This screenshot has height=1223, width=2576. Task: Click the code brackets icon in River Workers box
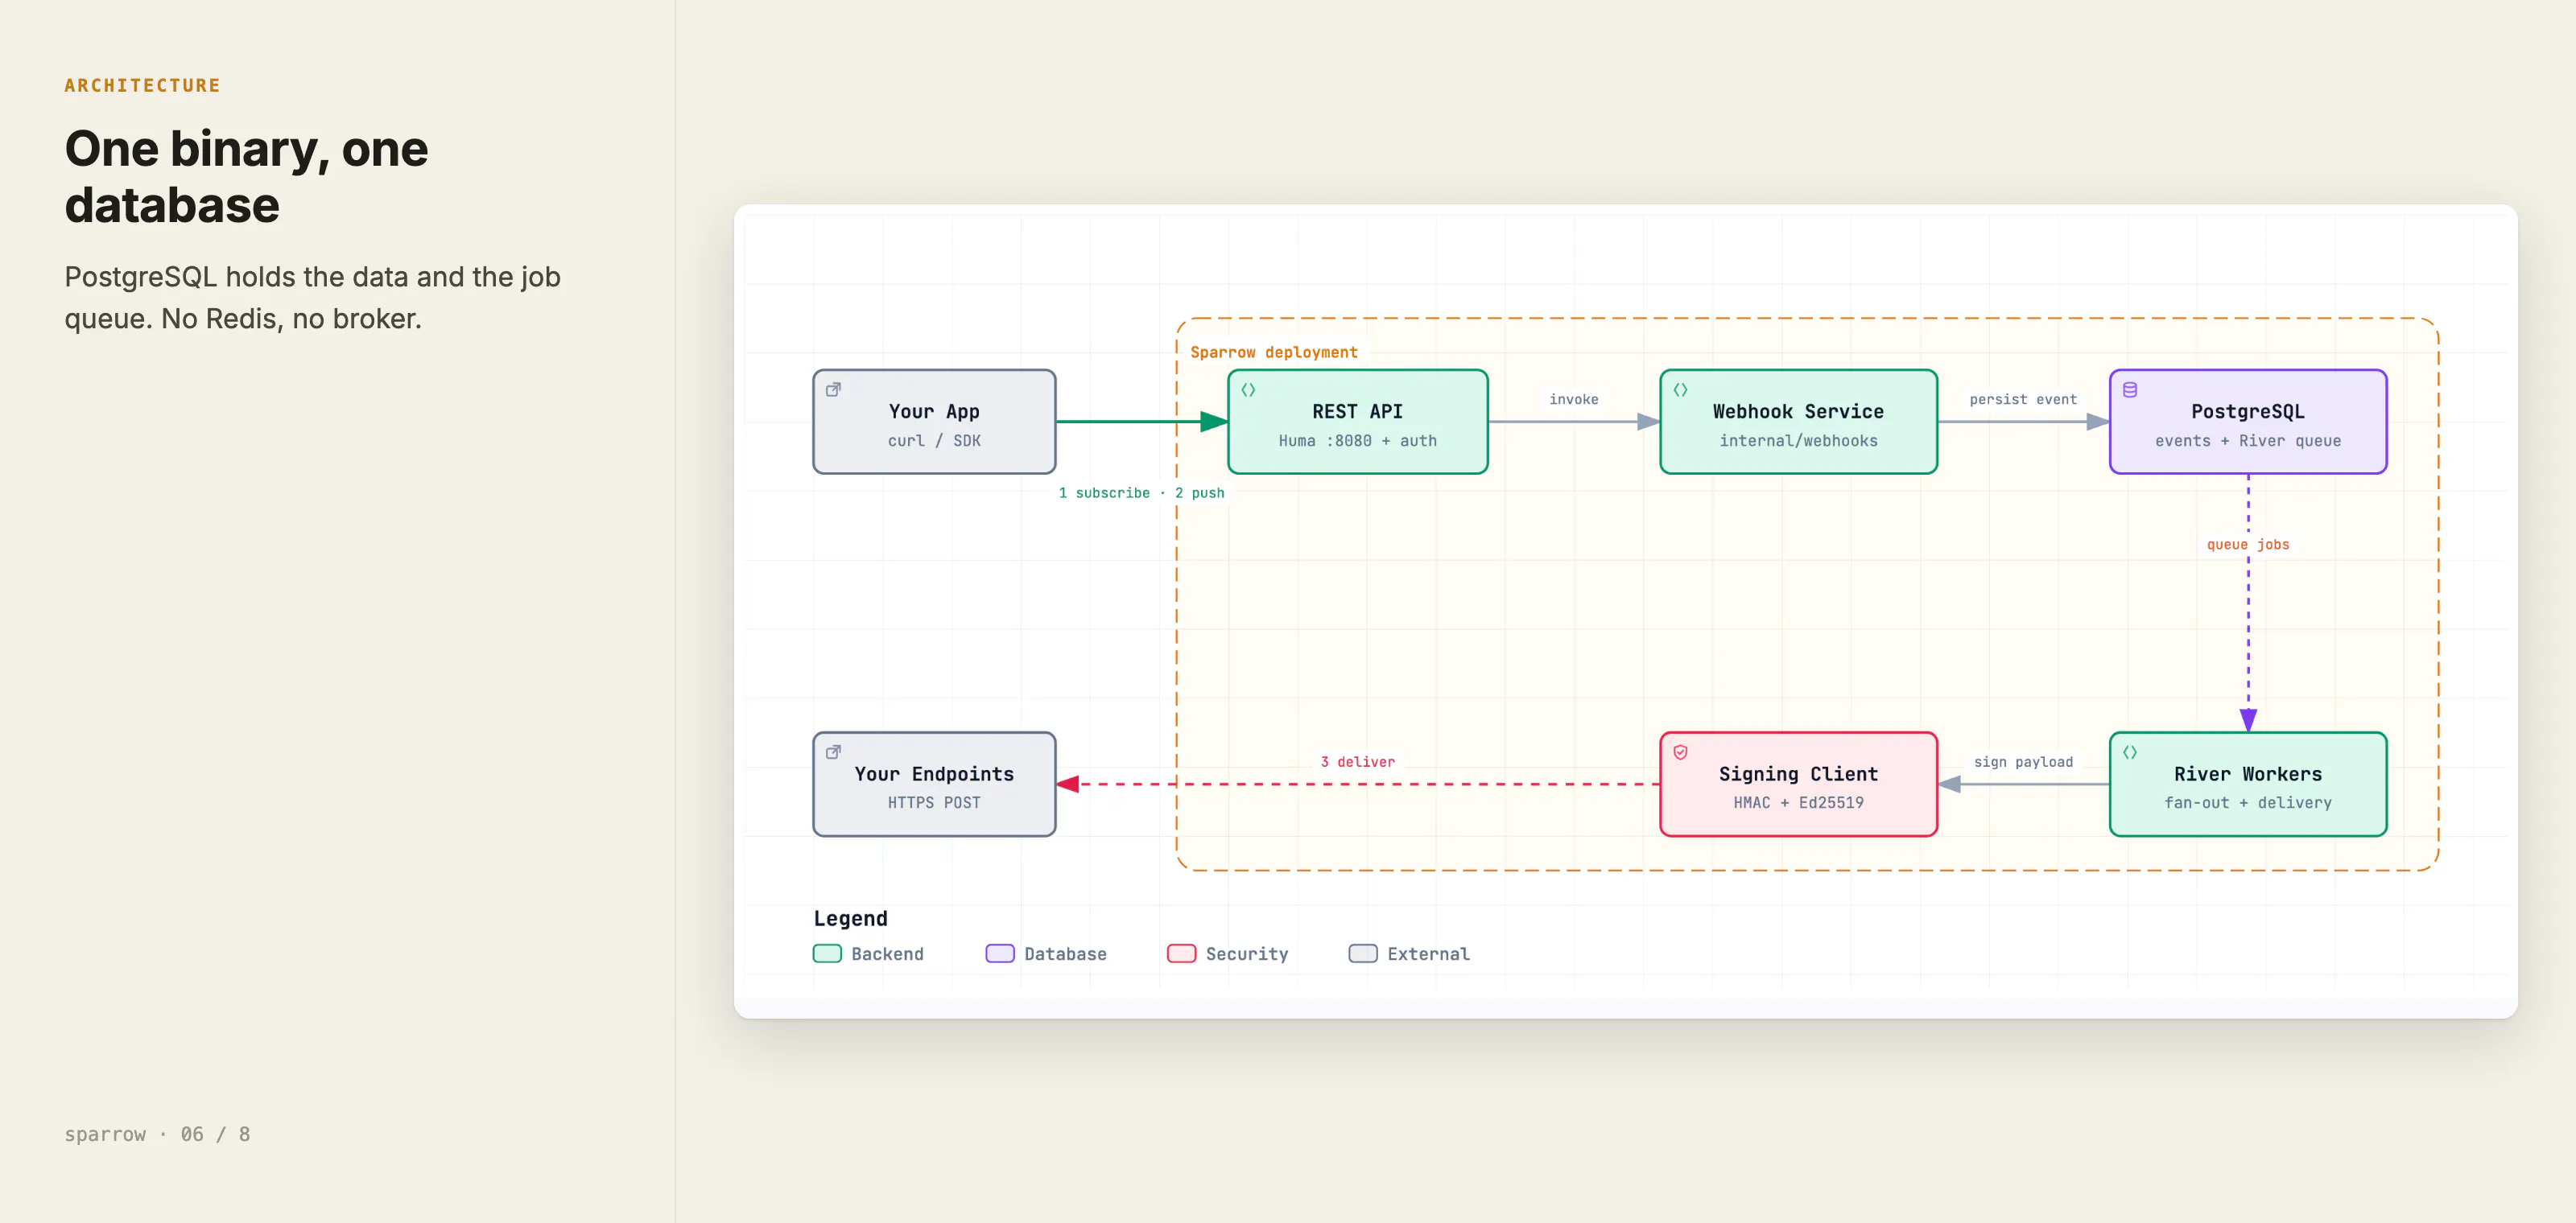tap(2130, 752)
